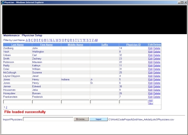
Task: Select the File loaded successfully message
Action: pos(25,112)
